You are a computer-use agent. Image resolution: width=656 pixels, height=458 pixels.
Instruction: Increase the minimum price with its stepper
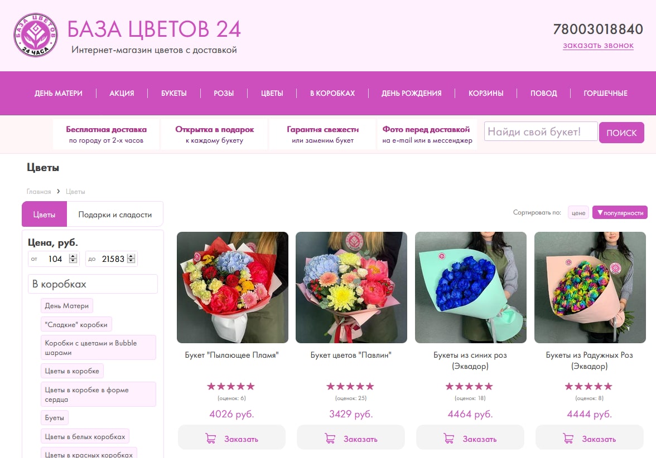(73, 256)
